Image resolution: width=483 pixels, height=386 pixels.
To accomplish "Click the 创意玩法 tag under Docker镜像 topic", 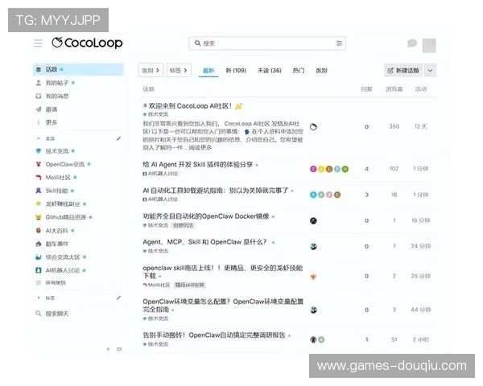I will tap(184, 226).
